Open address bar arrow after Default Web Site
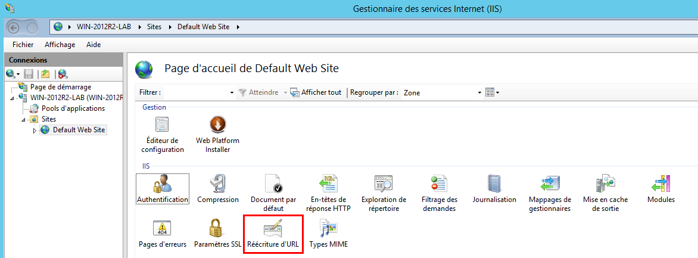 coord(238,27)
